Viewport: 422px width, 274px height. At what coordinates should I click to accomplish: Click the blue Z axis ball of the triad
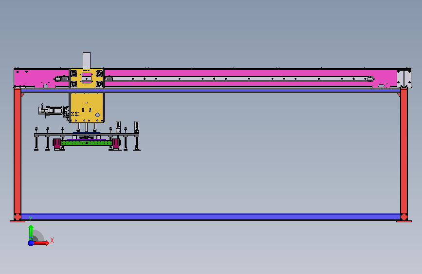pyautogui.click(x=31, y=243)
